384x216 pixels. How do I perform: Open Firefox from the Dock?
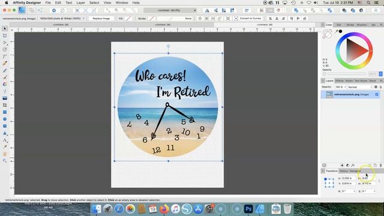point(164,209)
